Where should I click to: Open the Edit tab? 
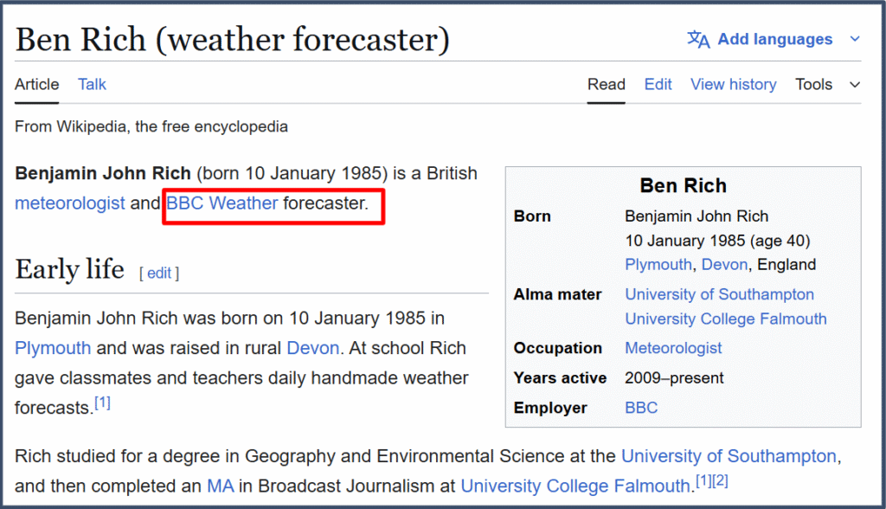(658, 84)
